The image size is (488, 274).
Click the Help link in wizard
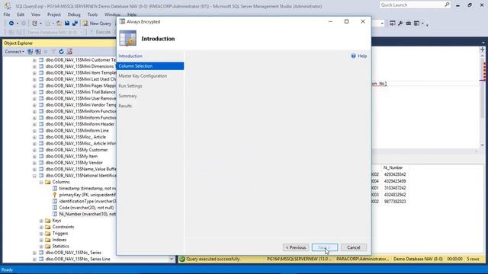click(362, 56)
